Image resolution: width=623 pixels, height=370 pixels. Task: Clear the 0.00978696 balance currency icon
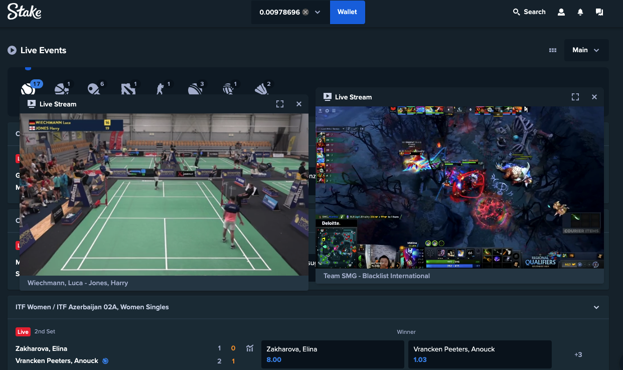305,12
